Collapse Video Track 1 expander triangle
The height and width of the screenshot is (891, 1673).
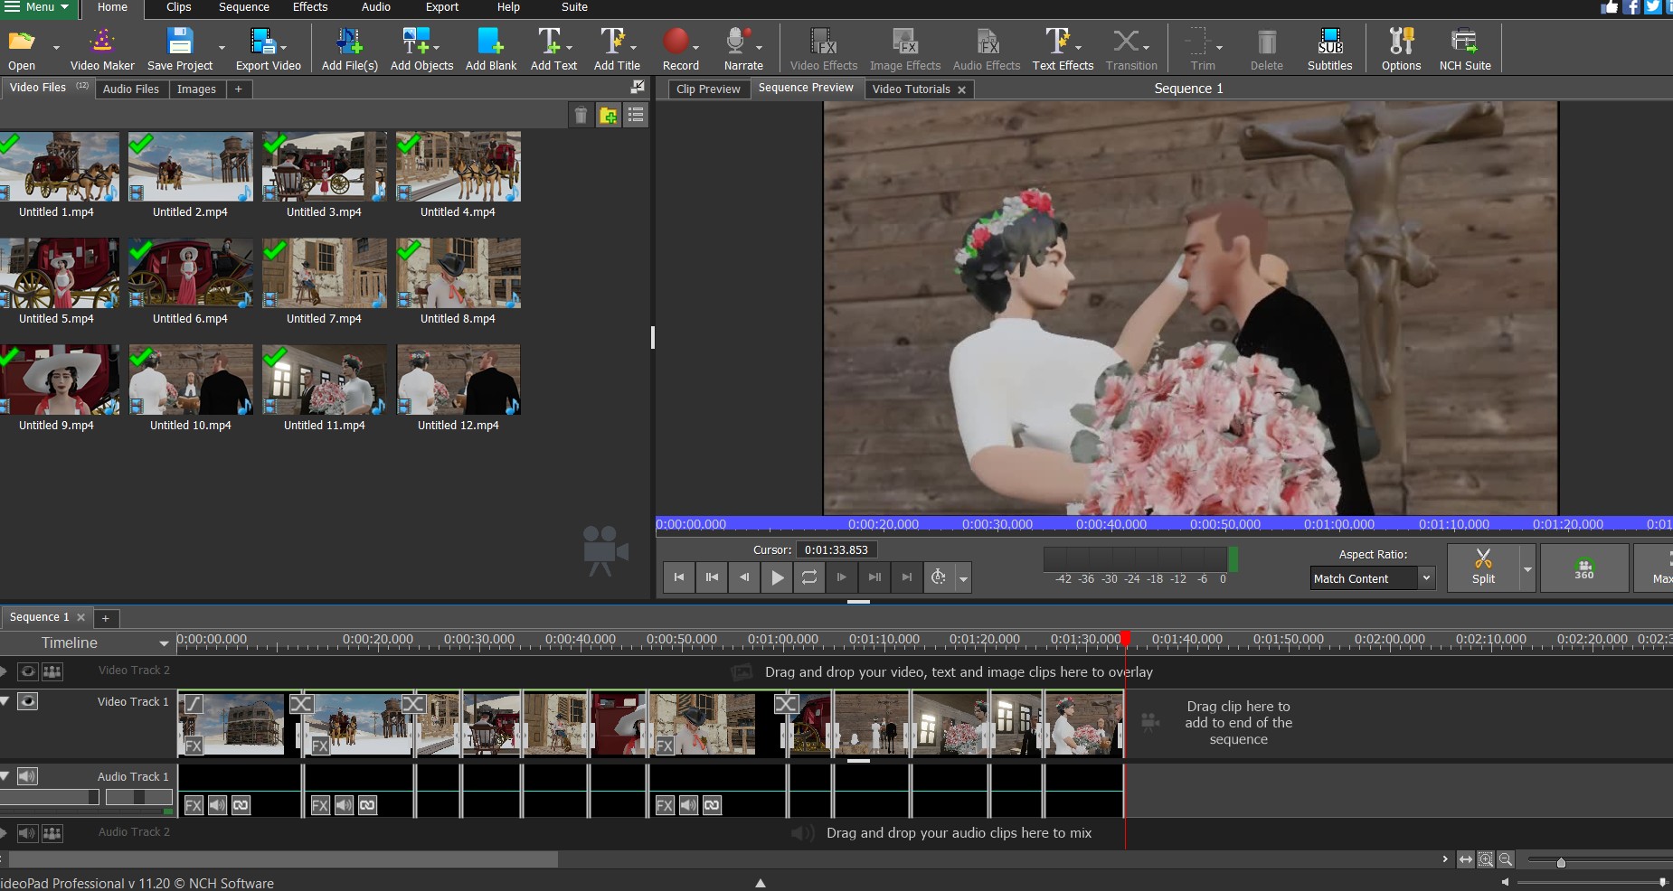5,701
